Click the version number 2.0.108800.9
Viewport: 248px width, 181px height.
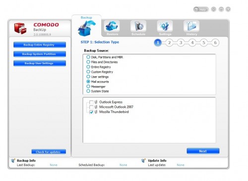pos(42,35)
